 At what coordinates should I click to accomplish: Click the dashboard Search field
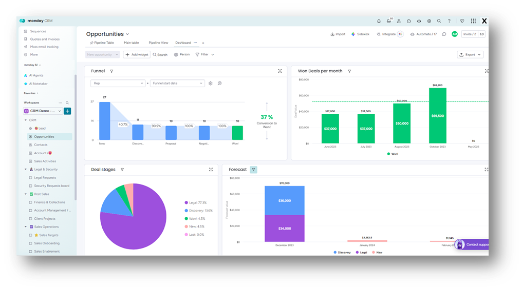pyautogui.click(x=160, y=55)
